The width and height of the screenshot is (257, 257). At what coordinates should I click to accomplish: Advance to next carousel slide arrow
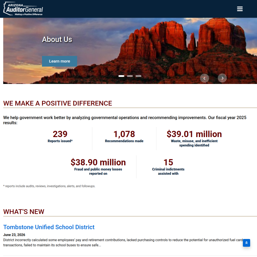pos(222,78)
